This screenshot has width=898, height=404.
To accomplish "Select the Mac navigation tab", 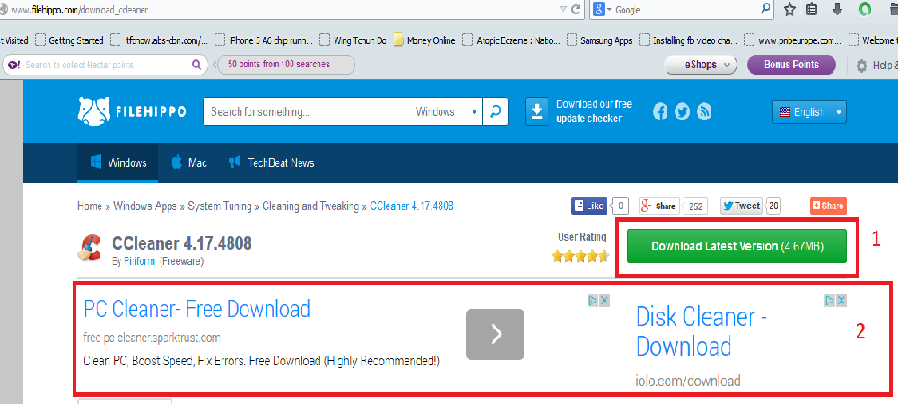I will point(189,162).
